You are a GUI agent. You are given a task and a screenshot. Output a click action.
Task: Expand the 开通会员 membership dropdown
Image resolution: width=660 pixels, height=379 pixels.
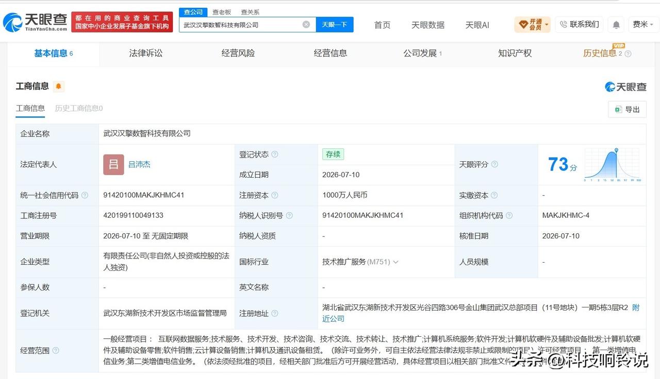532,24
